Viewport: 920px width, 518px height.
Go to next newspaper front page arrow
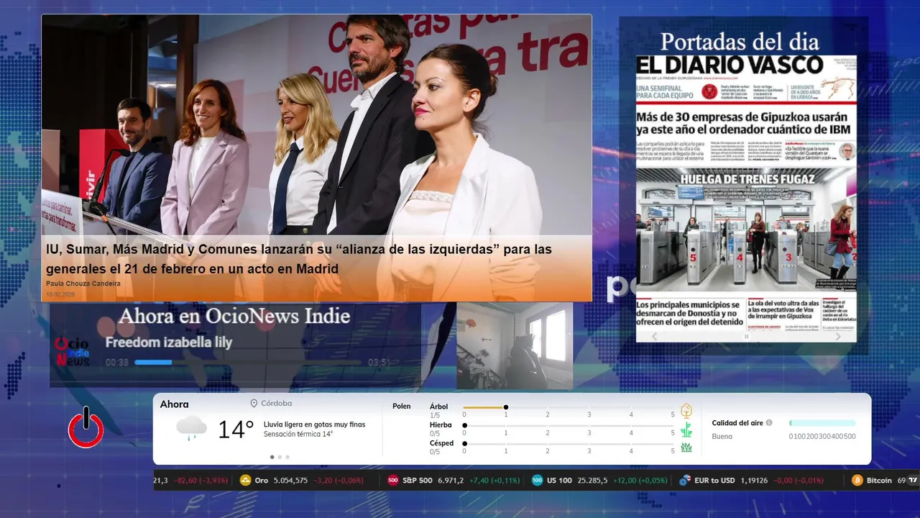coord(838,336)
